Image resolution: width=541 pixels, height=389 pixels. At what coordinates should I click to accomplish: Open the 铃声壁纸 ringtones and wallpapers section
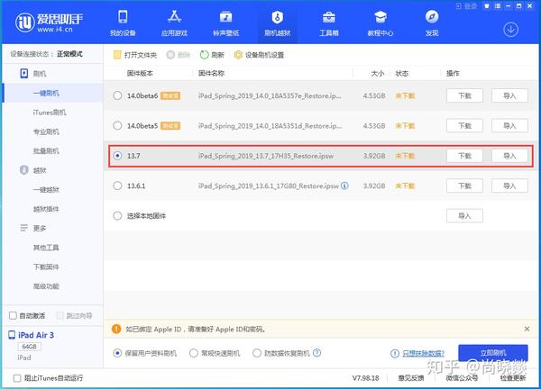[x=225, y=23]
